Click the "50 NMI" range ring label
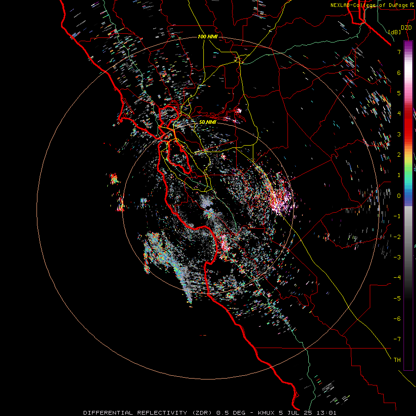This screenshot has height=416, width=416. (x=208, y=122)
